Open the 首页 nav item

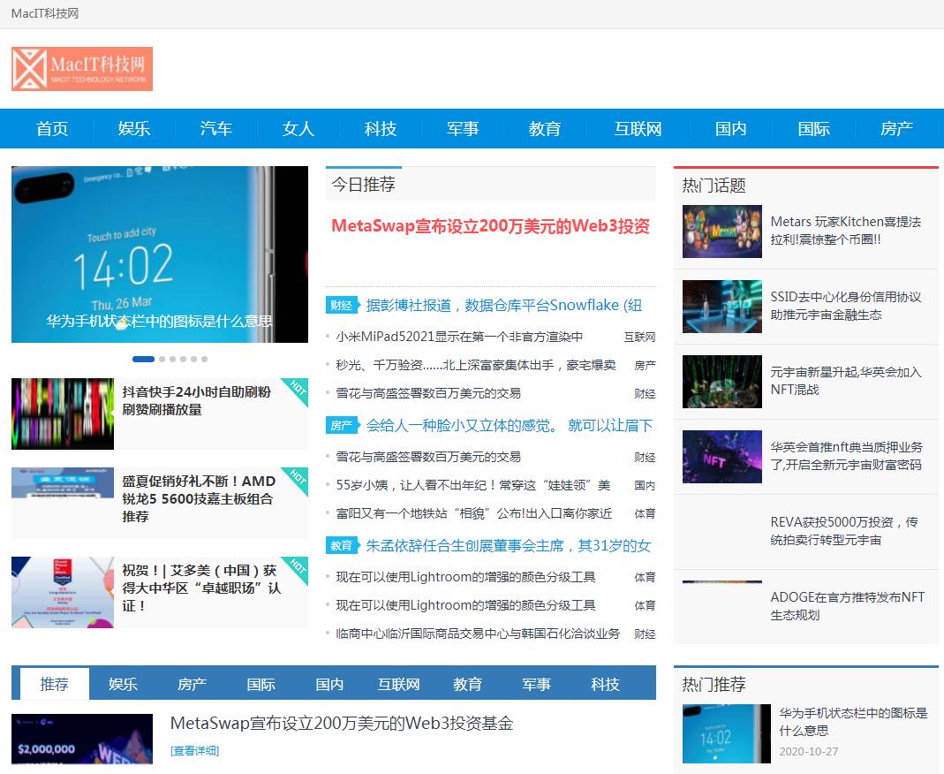(52, 128)
